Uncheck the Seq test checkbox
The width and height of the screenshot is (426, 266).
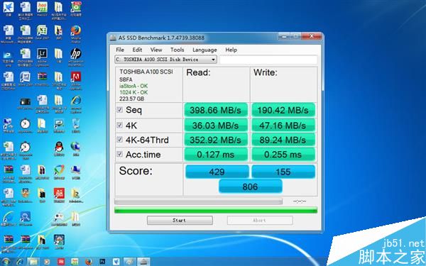[x=119, y=110]
